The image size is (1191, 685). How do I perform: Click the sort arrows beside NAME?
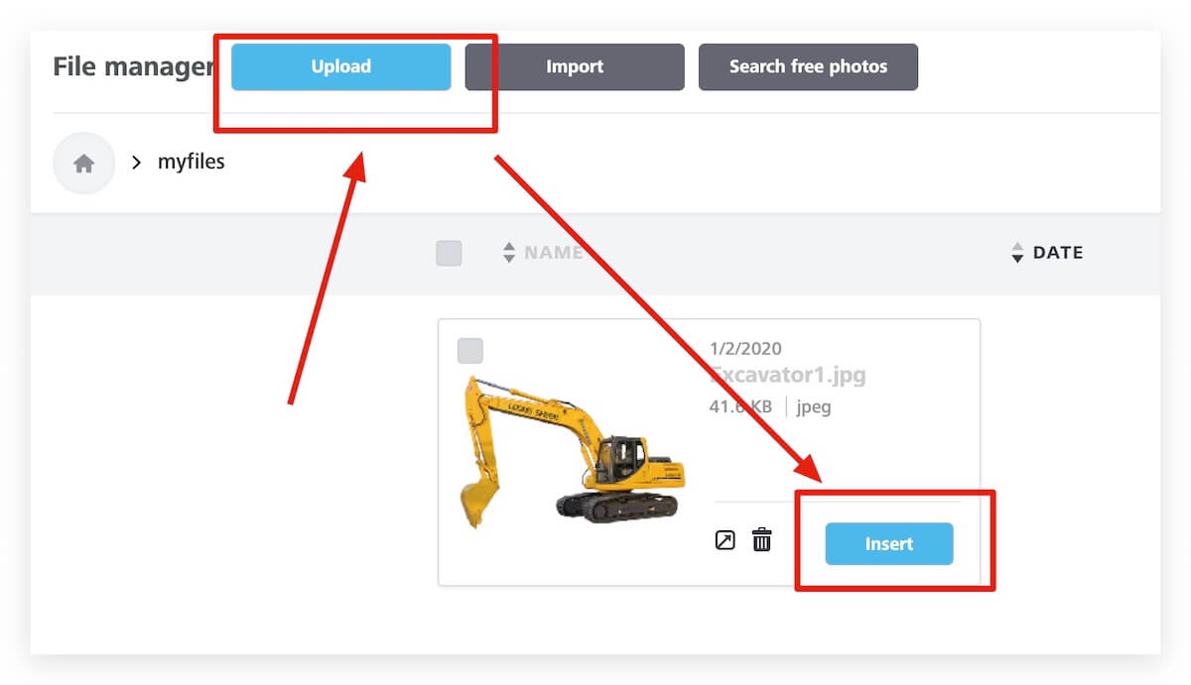[509, 253]
